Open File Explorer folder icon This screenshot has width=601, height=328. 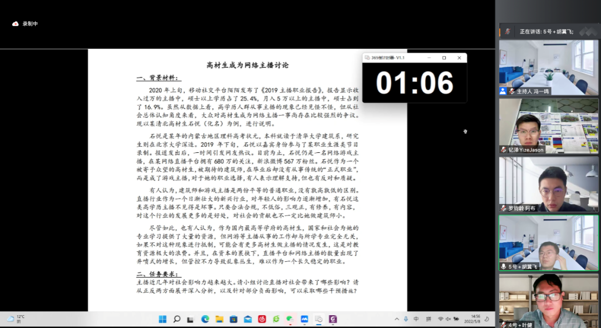point(219,319)
